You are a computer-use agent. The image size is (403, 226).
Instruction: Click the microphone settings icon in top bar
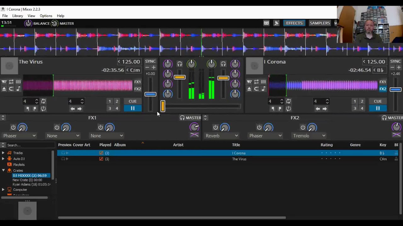pyautogui.click(x=276, y=23)
